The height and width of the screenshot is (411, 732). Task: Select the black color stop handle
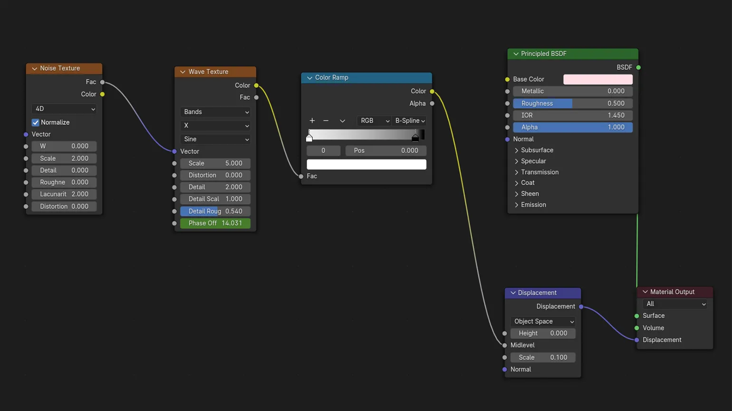coord(415,138)
